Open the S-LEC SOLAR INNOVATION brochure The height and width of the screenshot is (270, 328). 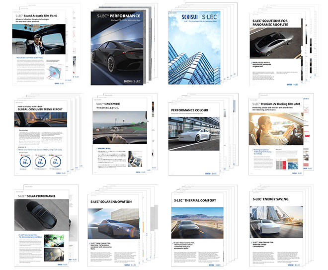pyautogui.click(x=113, y=230)
